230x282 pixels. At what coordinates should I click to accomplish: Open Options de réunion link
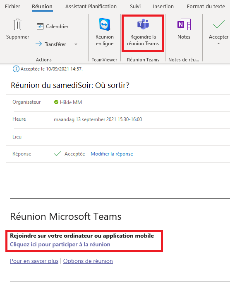coord(88,261)
